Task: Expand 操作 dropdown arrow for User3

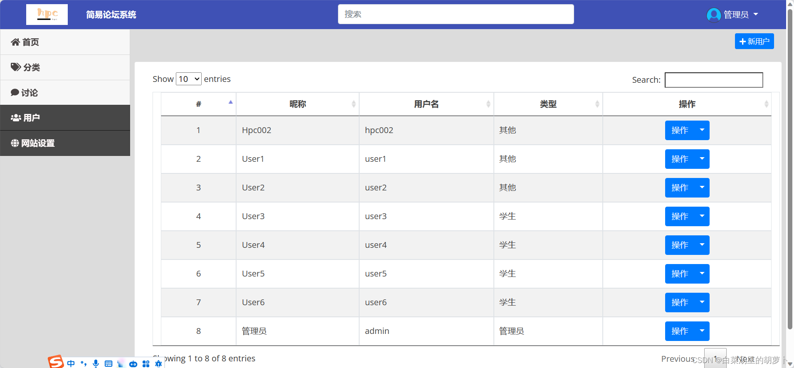Action: coord(702,217)
